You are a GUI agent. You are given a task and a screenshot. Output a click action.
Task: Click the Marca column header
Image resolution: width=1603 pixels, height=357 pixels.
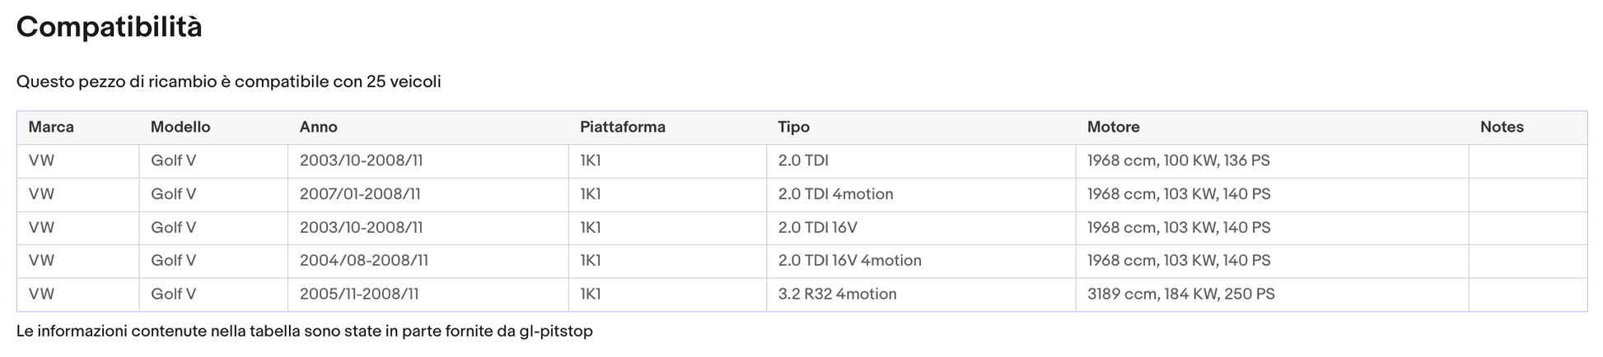(51, 128)
